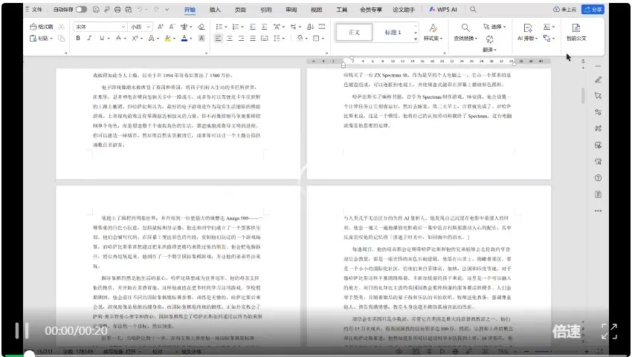Viewport: 632px width, 357px height.
Task: Switch to the 插入 tab
Action: pyautogui.click(x=215, y=10)
